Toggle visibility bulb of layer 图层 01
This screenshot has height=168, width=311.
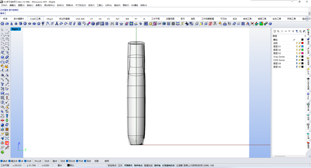coord(297,47)
